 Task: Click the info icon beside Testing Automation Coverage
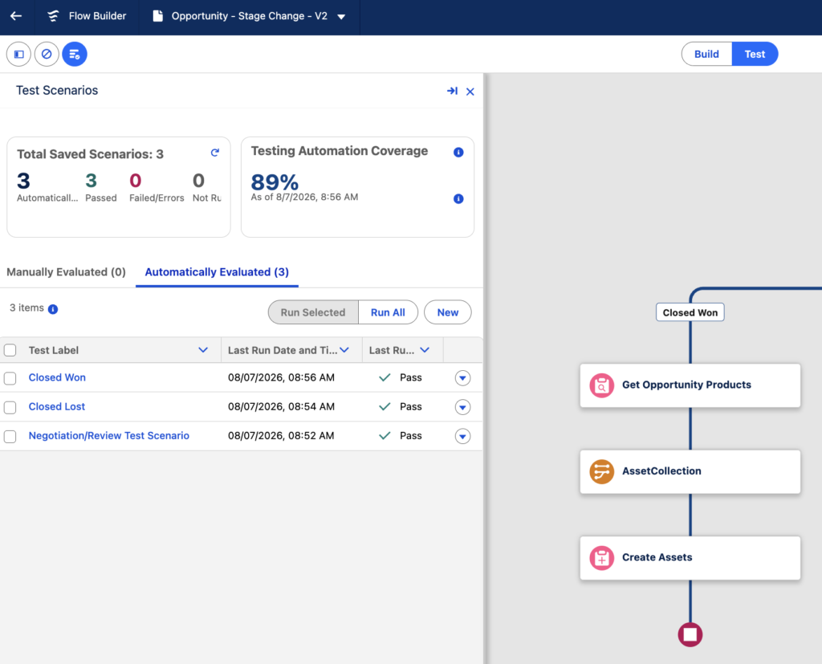coord(458,152)
